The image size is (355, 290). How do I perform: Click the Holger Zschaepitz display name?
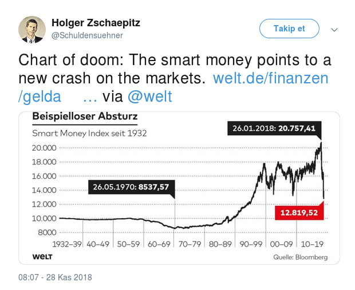pos(96,23)
